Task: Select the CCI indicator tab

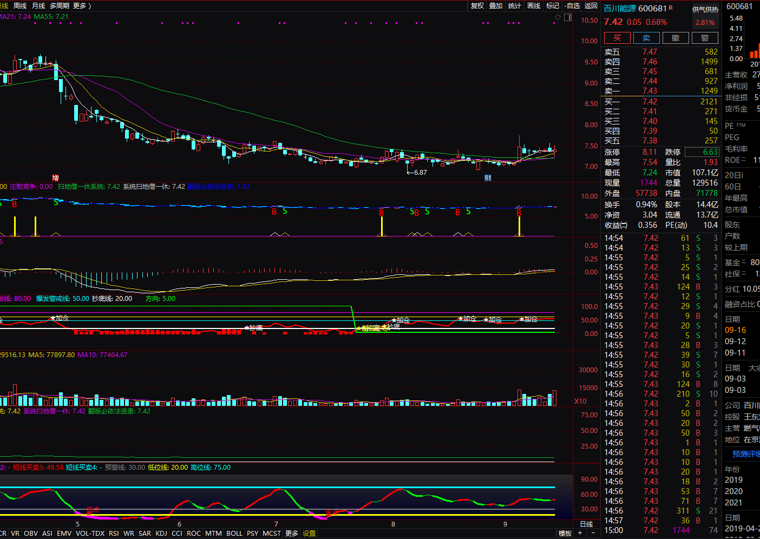Action: coord(177,533)
